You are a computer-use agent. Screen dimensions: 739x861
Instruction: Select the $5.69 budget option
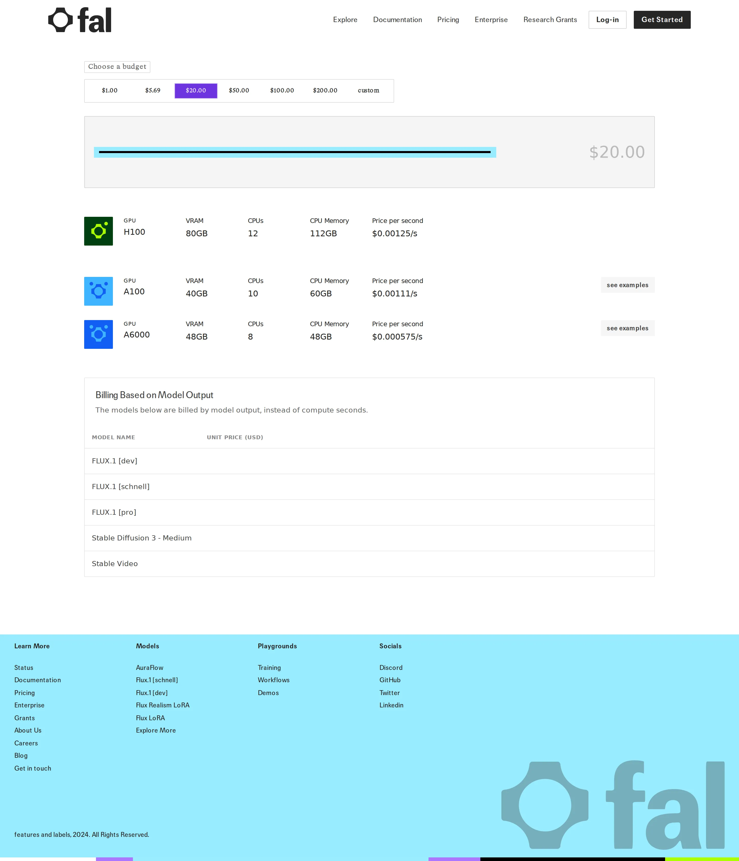[x=153, y=91]
